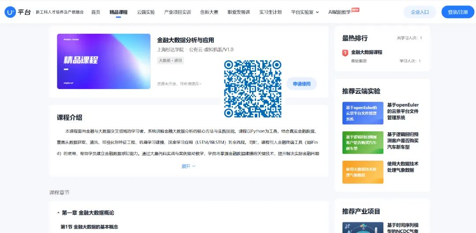Click 共学习人次：1 counter text
The height and width of the screenshot is (233, 476).
[x=409, y=38]
